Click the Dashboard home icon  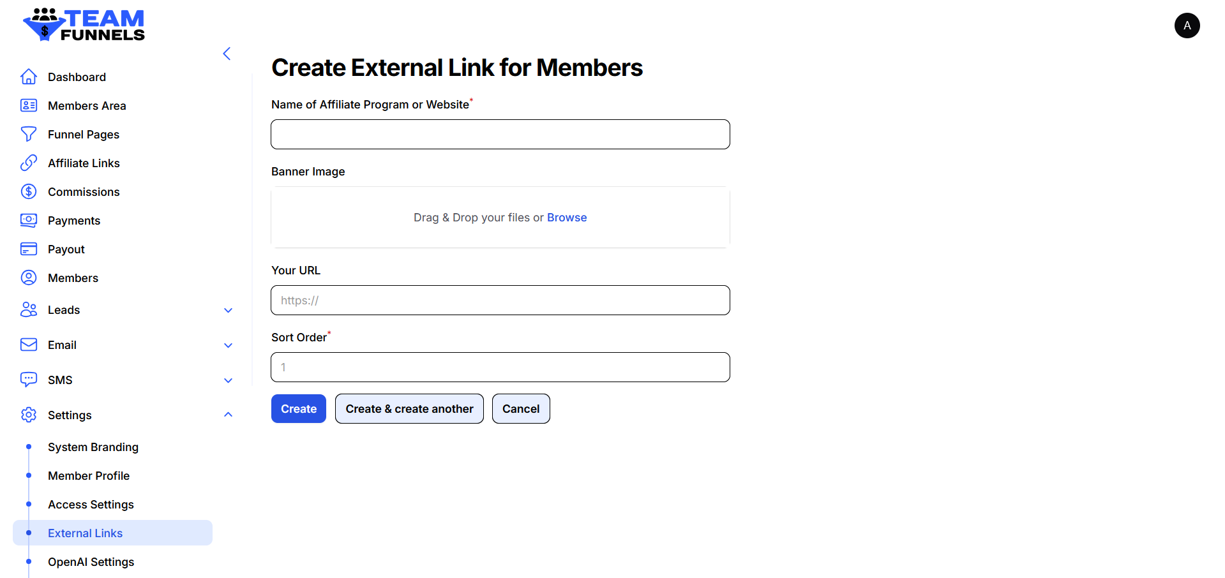[29, 77]
